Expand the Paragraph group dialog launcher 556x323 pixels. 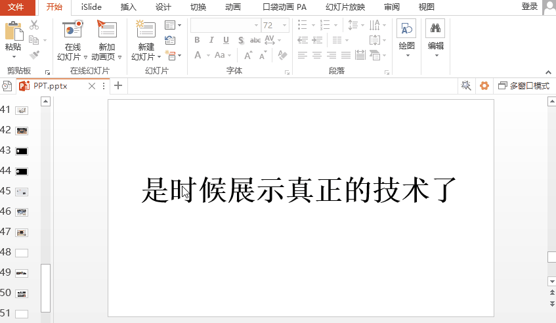coord(387,72)
